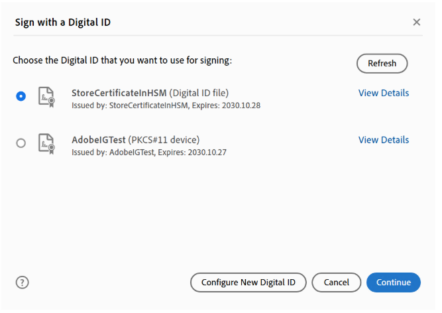Refresh the list of Digital IDs

[382, 64]
